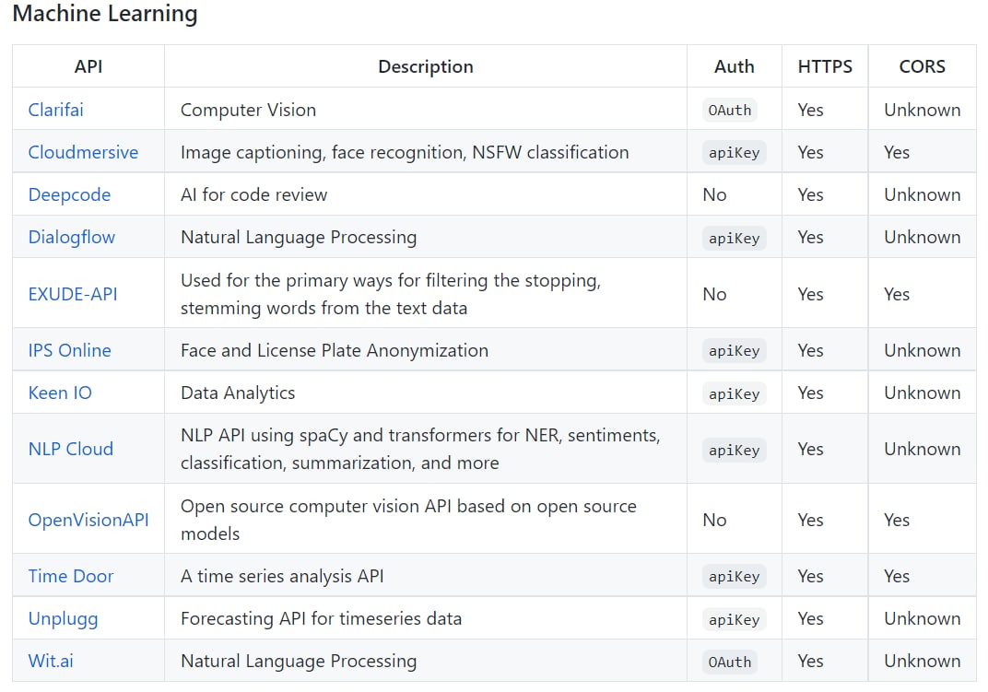
Task: Open the Clarifai API link
Action: coord(55,110)
